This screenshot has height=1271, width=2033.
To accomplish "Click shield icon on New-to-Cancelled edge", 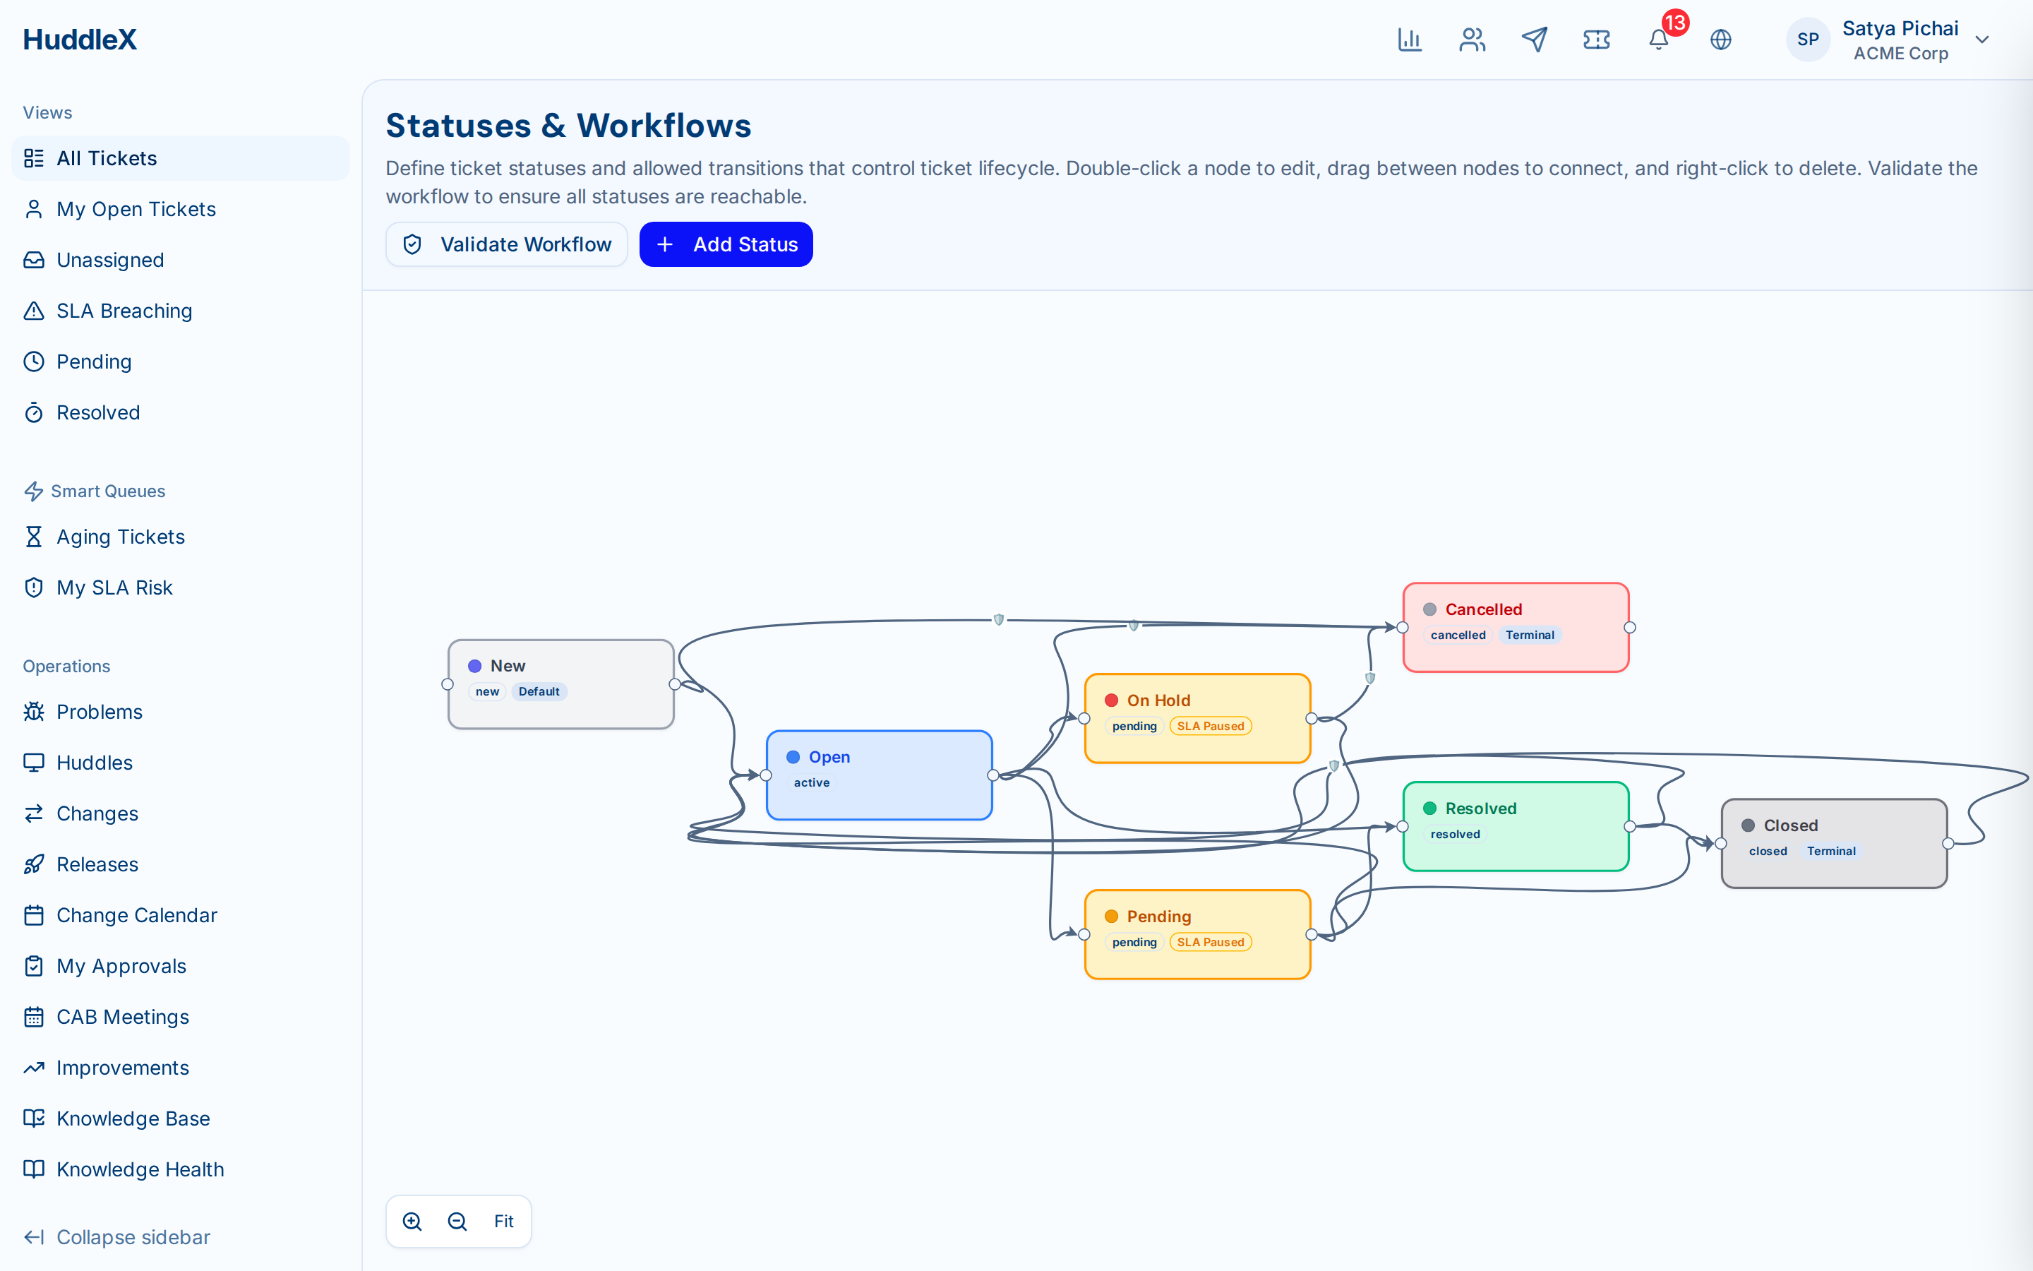I will point(999,619).
